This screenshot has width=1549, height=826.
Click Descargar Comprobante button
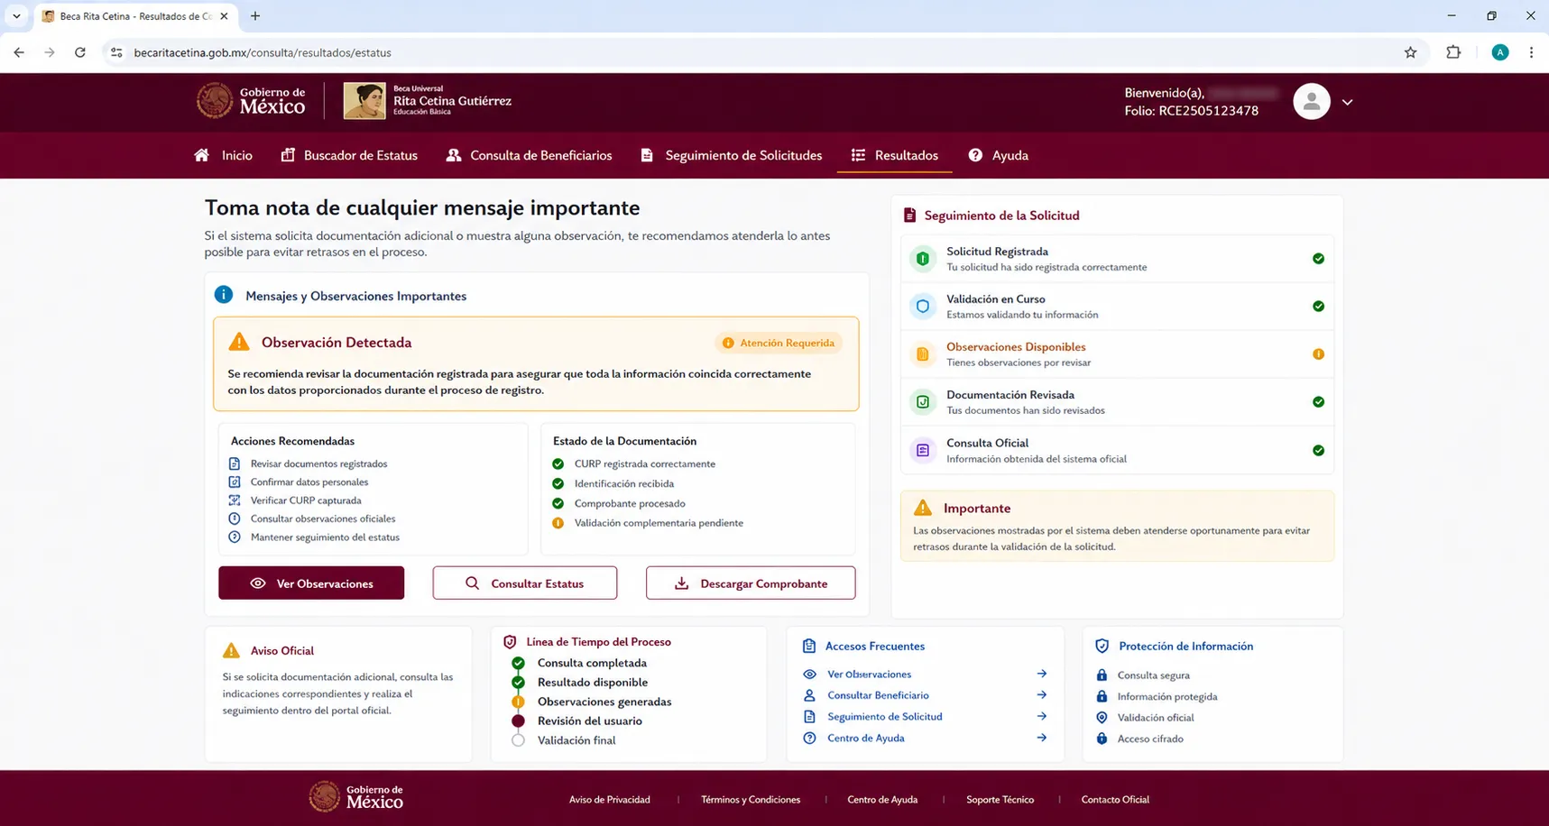coord(751,583)
